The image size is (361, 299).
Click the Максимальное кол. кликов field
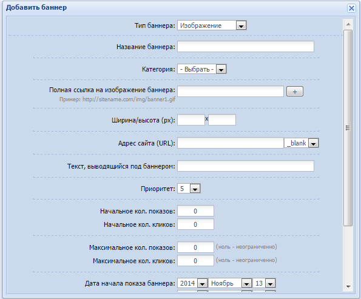(x=195, y=261)
